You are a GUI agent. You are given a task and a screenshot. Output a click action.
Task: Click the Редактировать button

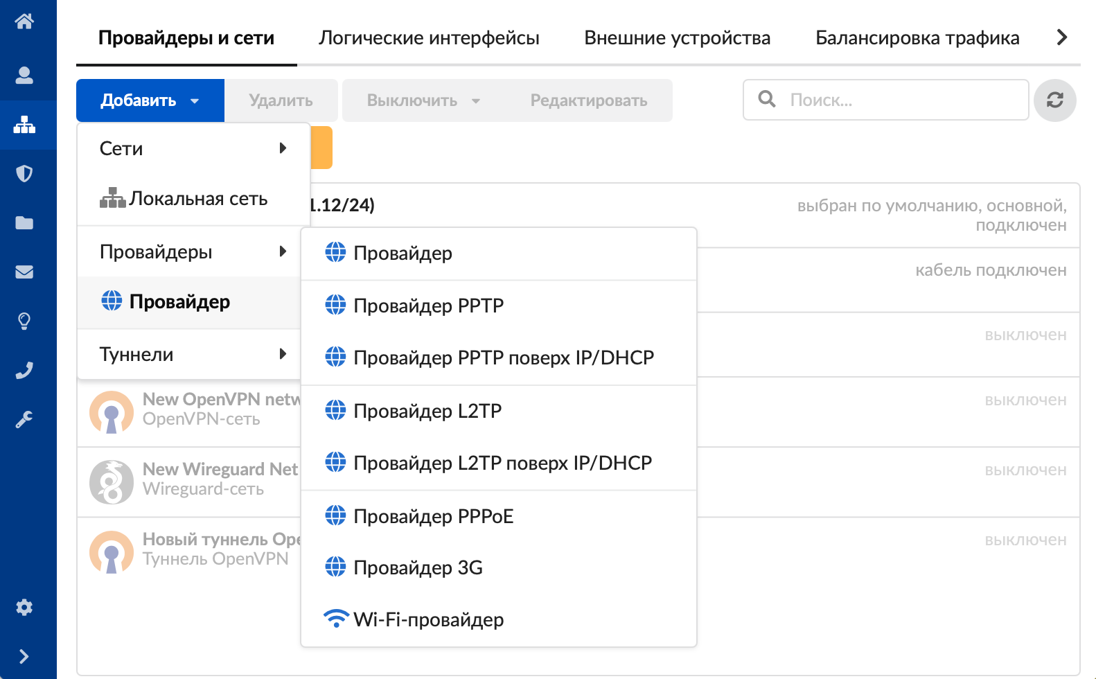pyautogui.click(x=589, y=100)
